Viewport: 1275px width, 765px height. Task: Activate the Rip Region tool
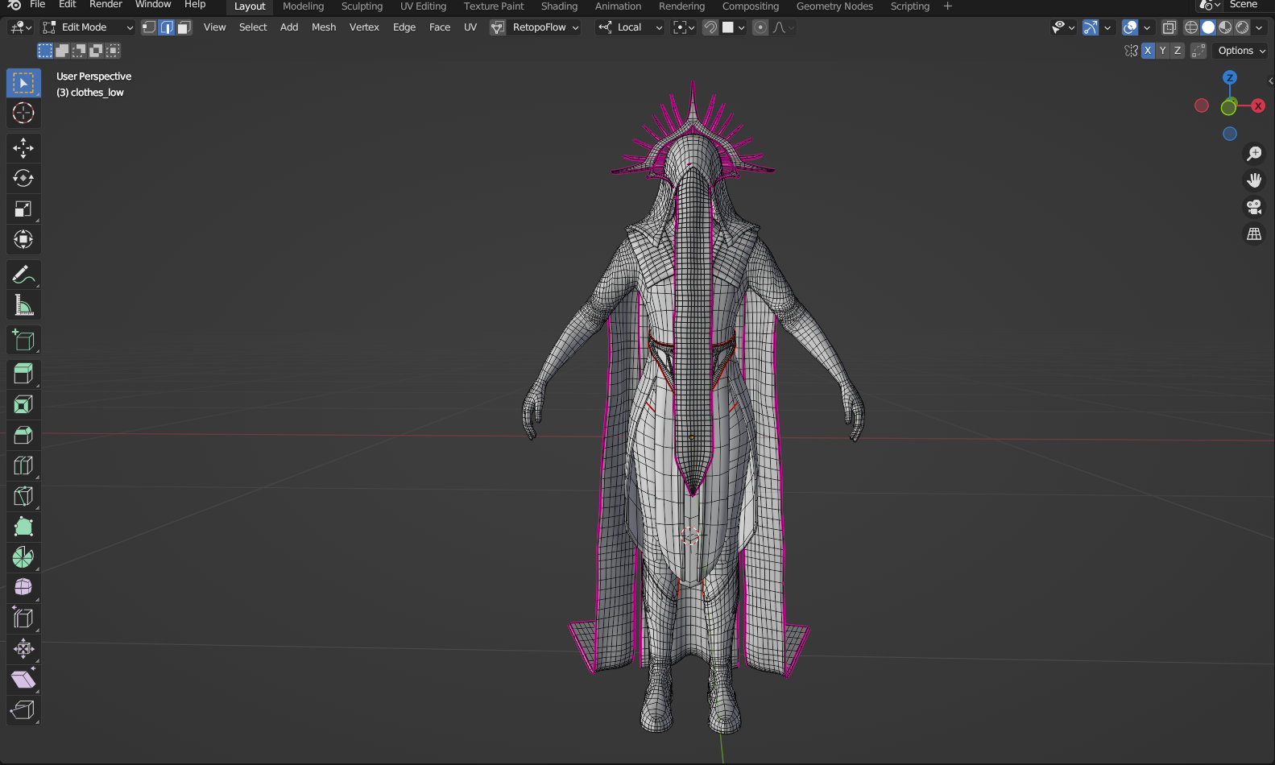coord(23,710)
